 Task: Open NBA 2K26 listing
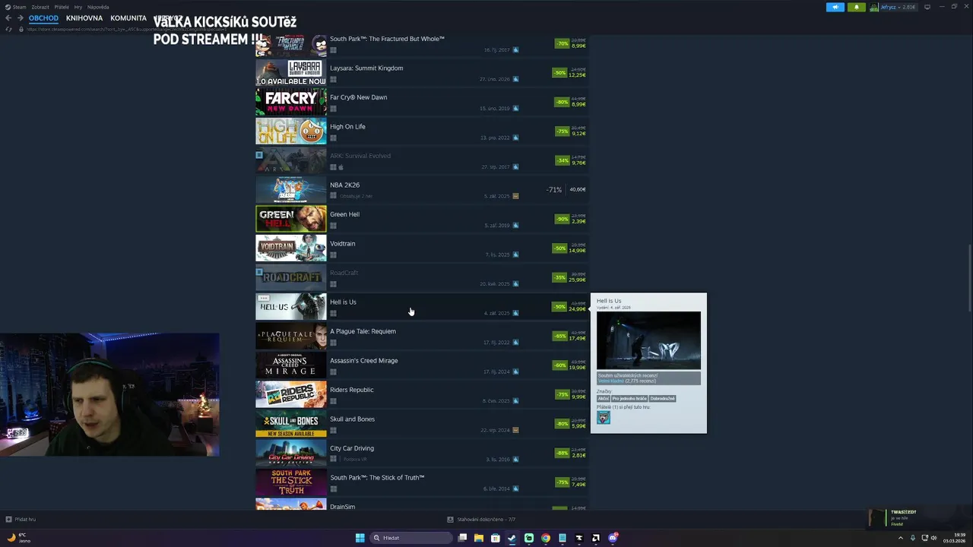(x=422, y=190)
